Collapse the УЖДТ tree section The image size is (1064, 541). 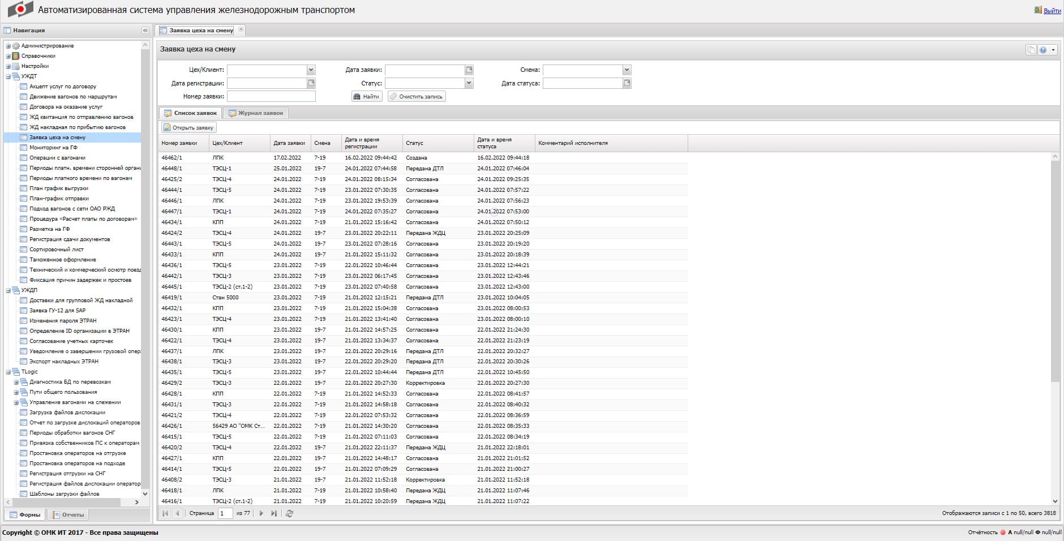(x=8, y=76)
